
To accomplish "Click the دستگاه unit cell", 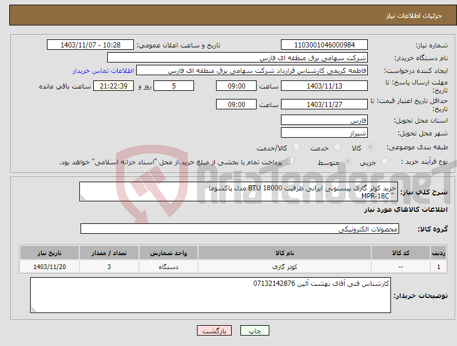I will [169, 267].
